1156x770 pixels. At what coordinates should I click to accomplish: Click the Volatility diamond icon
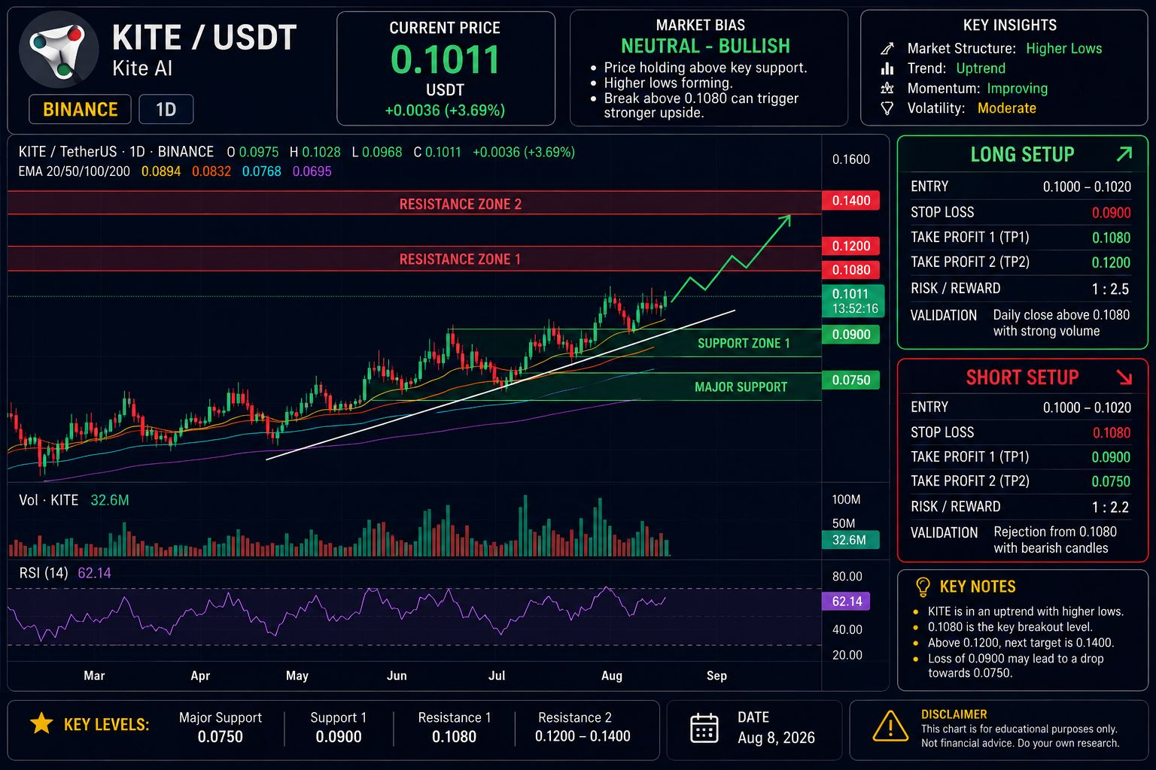pyautogui.click(x=887, y=108)
